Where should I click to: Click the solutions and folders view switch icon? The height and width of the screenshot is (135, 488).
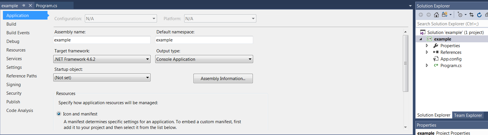pyautogui.click(x=445, y=14)
